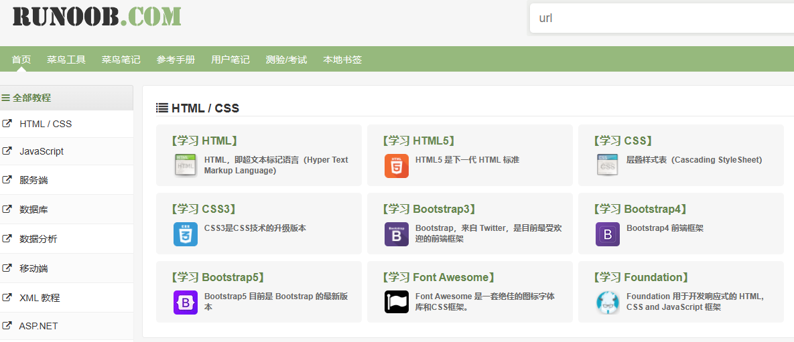The width and height of the screenshot is (794, 342).
Task: Click the RUNOOB.COM site logo
Action: (96, 16)
